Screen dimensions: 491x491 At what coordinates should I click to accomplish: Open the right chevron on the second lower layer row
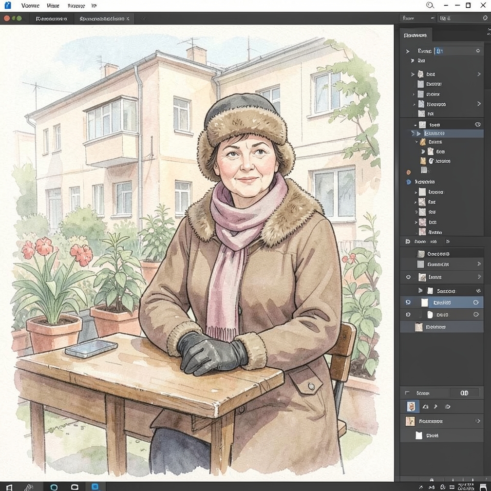pos(479,264)
